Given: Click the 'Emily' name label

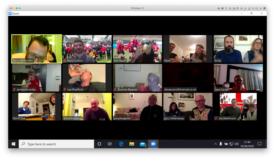Looking at the screenshot, I should [x=218, y=60].
